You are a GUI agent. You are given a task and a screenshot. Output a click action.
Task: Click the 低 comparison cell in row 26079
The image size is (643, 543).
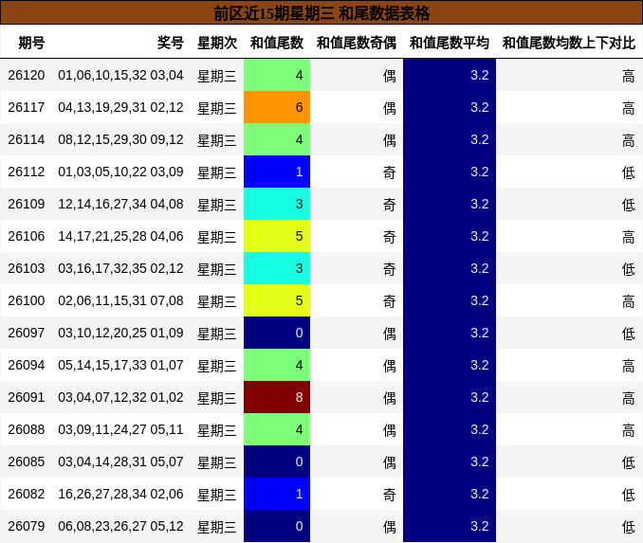click(x=569, y=526)
